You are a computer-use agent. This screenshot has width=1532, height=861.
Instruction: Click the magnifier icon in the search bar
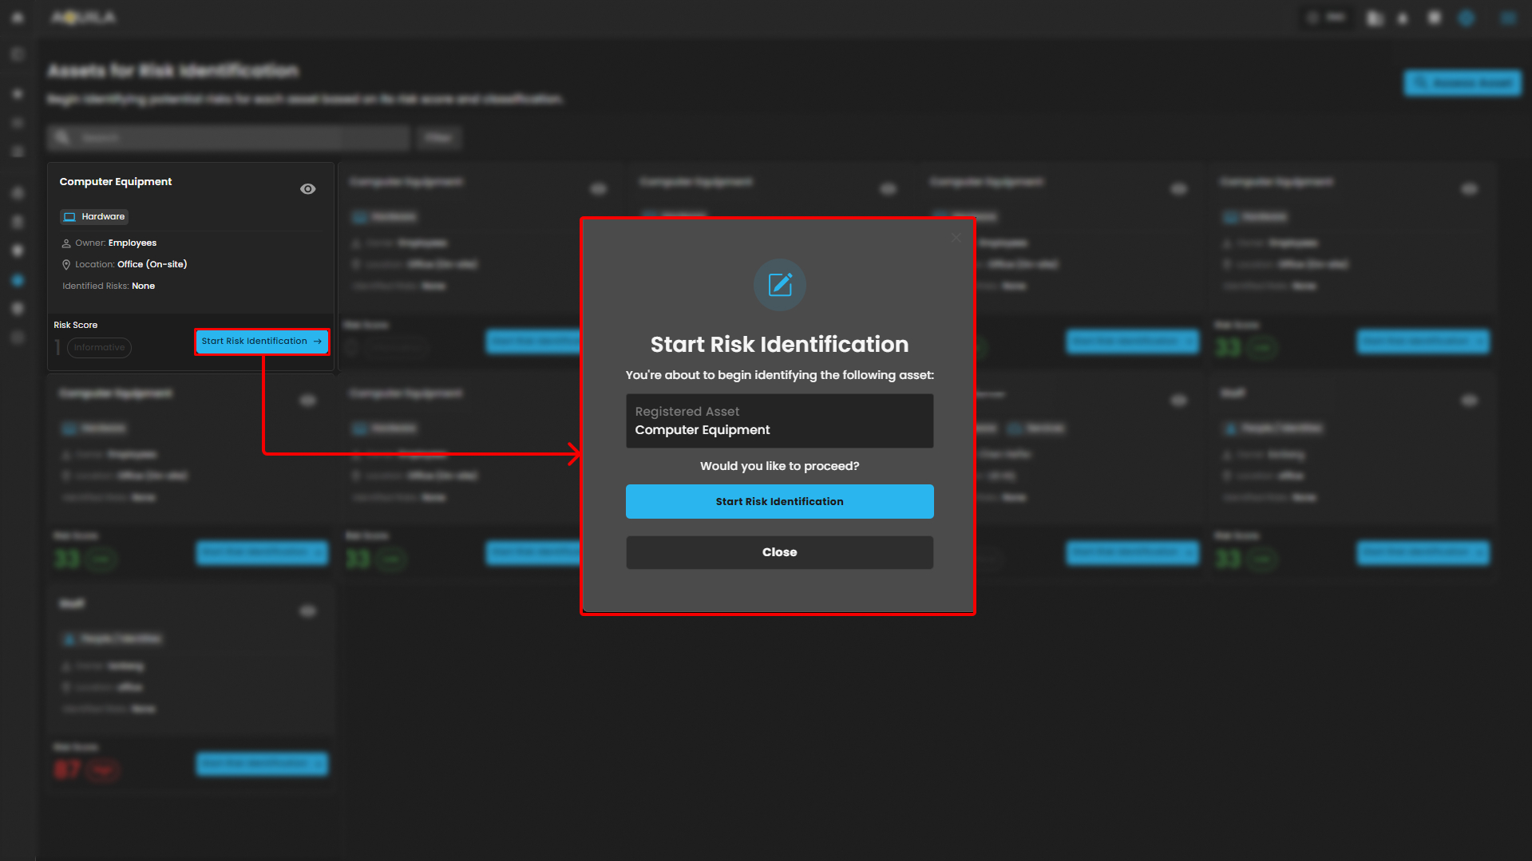[x=62, y=138]
